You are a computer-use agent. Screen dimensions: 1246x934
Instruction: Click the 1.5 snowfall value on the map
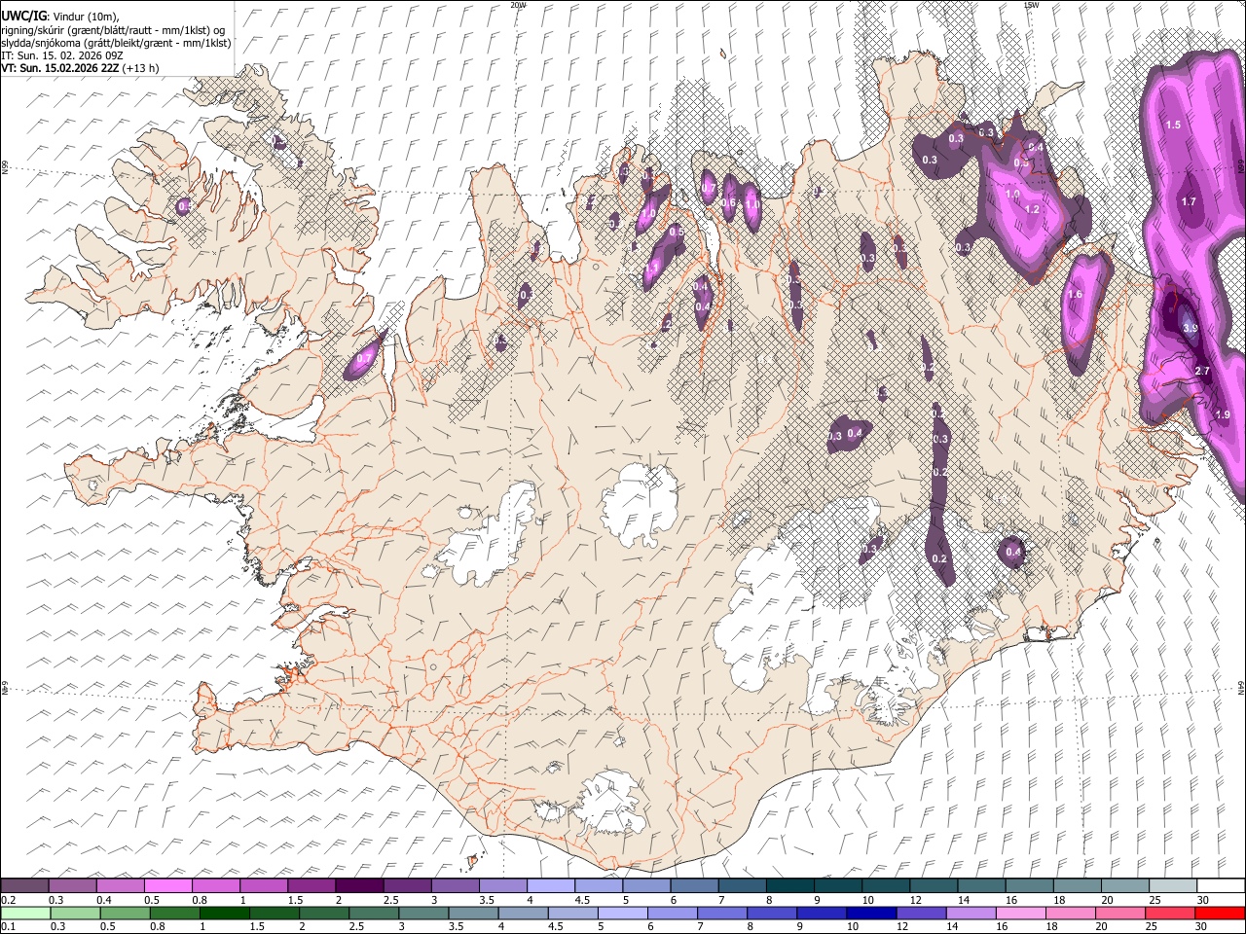pos(1173,125)
